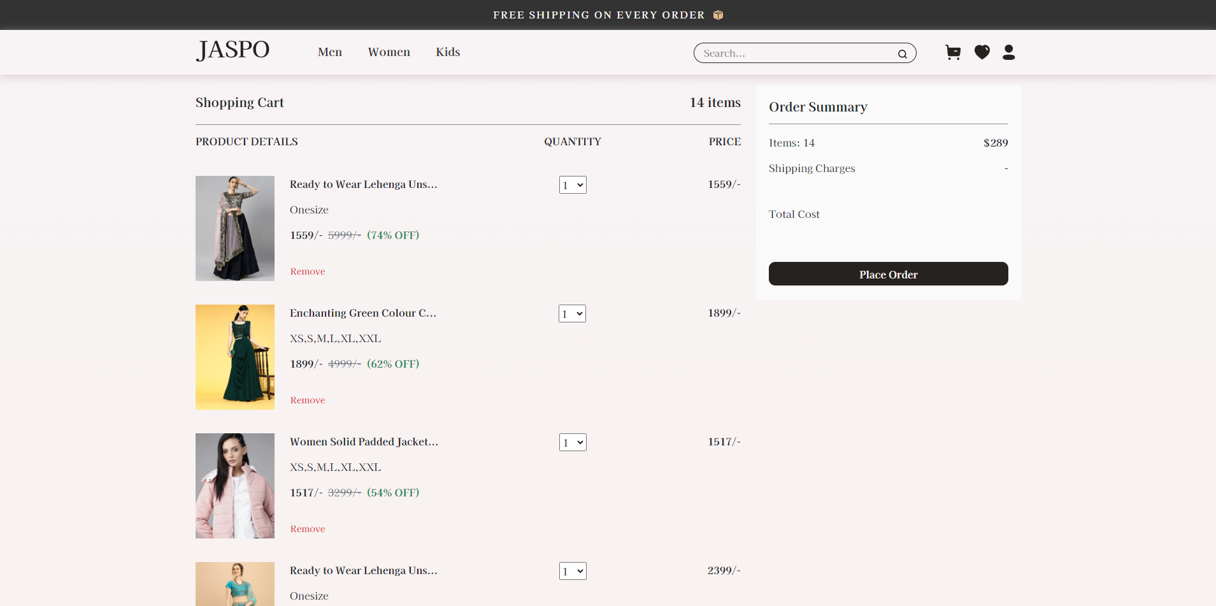Click the 'Total Cost' label
The height and width of the screenshot is (606, 1216).
[794, 214]
